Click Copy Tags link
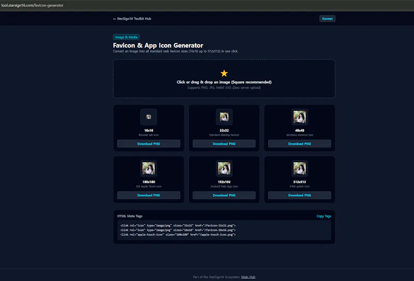The width and height of the screenshot is (414, 281). [324, 216]
